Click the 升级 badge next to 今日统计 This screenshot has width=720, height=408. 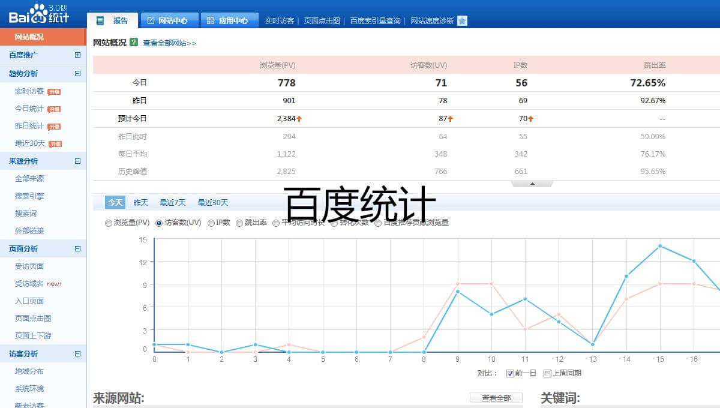tap(54, 109)
